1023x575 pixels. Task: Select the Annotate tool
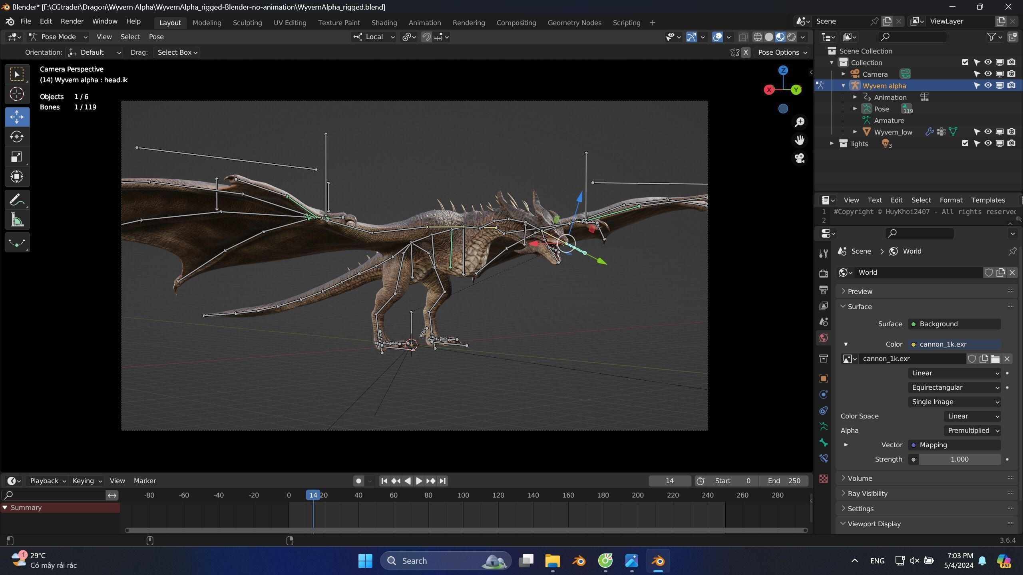tap(17, 200)
